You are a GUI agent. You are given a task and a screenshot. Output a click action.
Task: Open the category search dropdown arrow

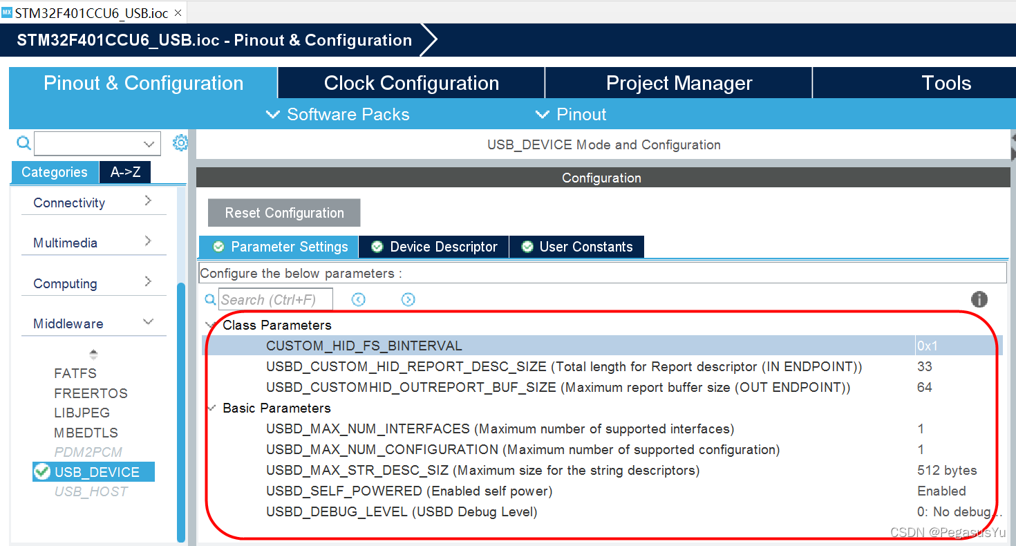[149, 144]
